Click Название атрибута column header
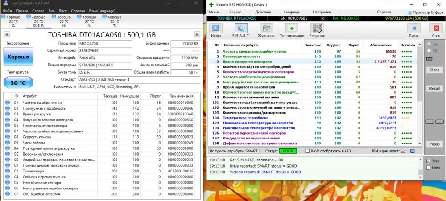Image resolution: width=446 pixels, height=201 pixels. click(241, 45)
